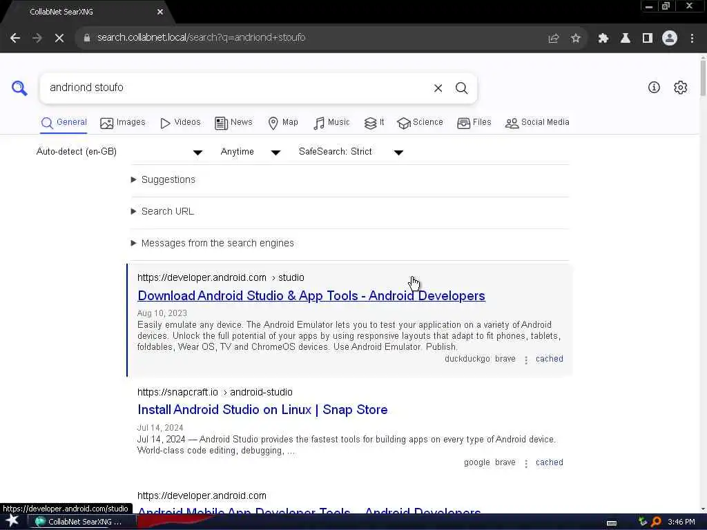Submit search with magnifier button

coord(461,88)
